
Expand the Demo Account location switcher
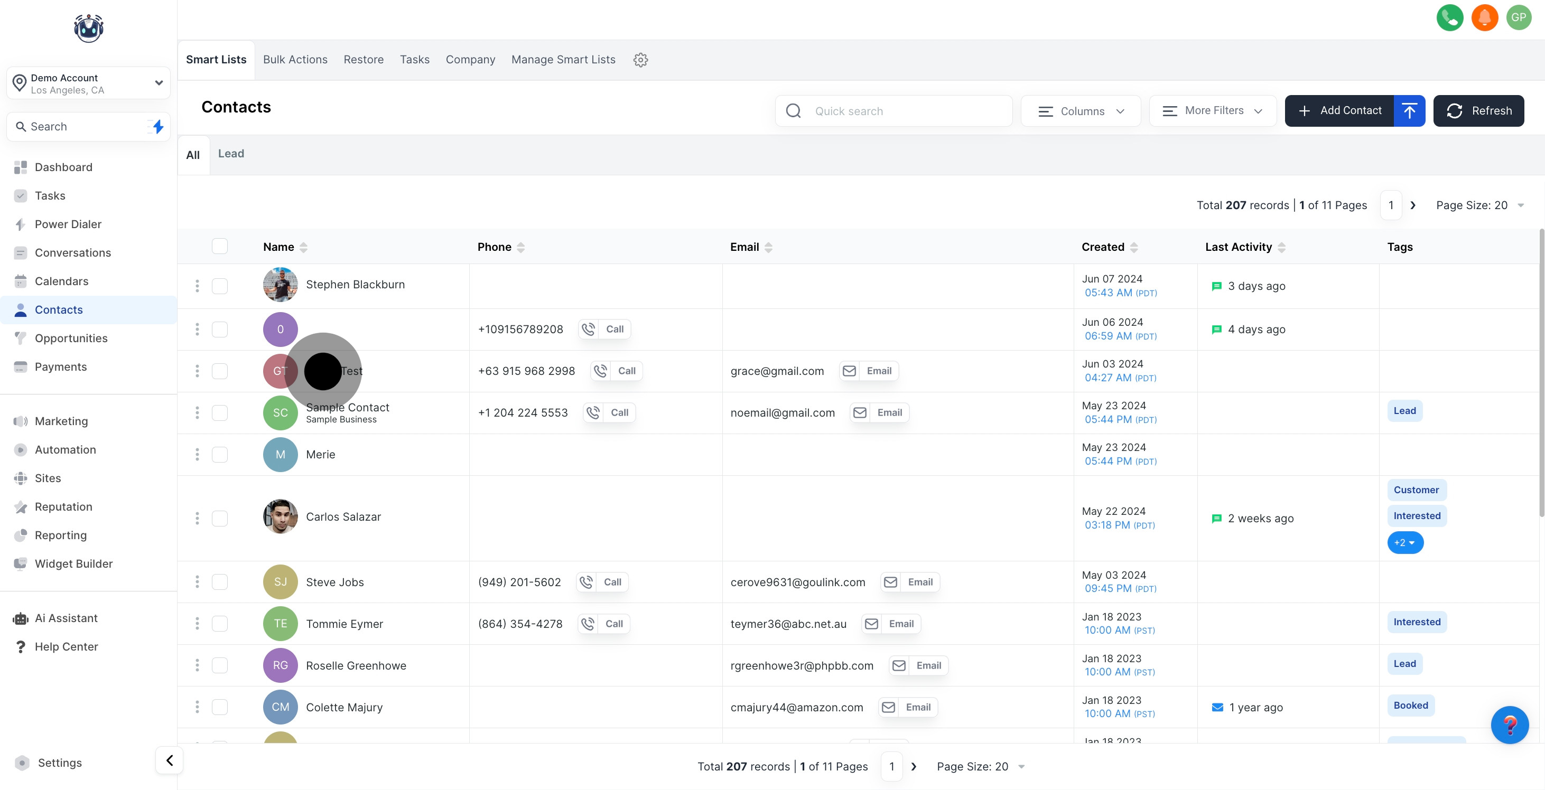pyautogui.click(x=88, y=83)
